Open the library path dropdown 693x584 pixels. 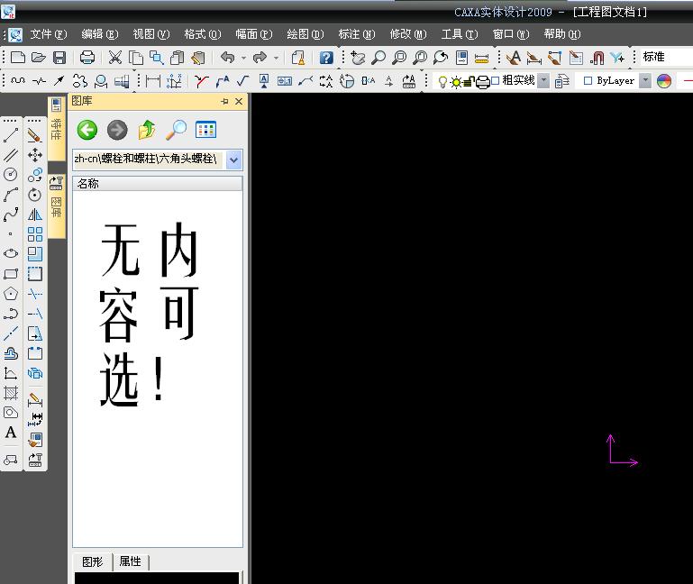[233, 160]
